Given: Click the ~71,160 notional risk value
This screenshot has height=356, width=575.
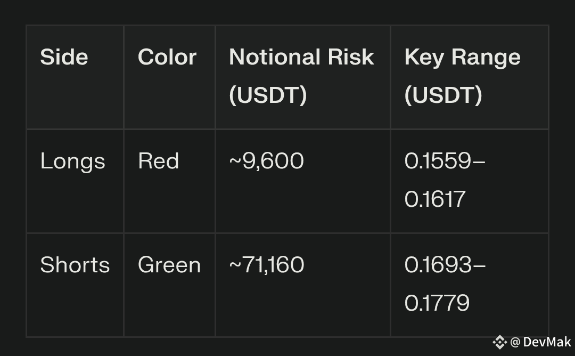Looking at the screenshot, I should point(266,265).
